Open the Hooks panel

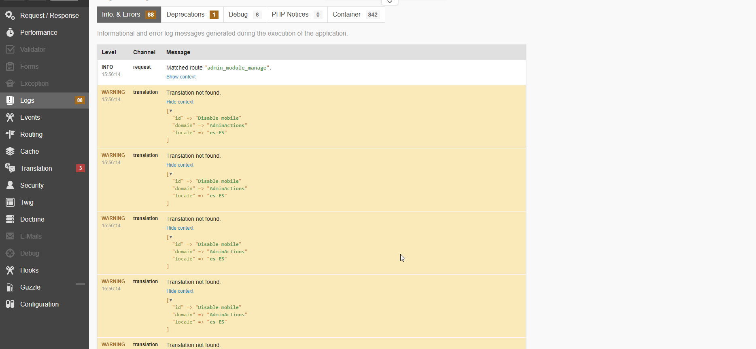tap(45, 270)
